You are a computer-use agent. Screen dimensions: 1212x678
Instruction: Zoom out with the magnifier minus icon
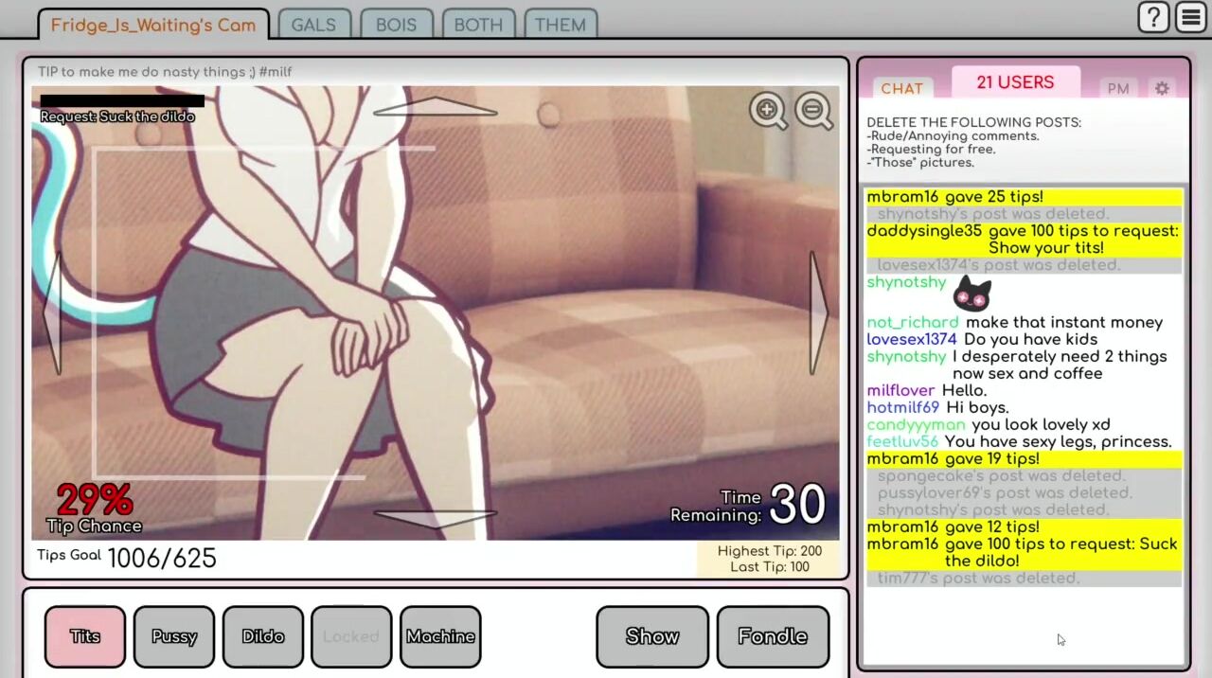tap(813, 111)
